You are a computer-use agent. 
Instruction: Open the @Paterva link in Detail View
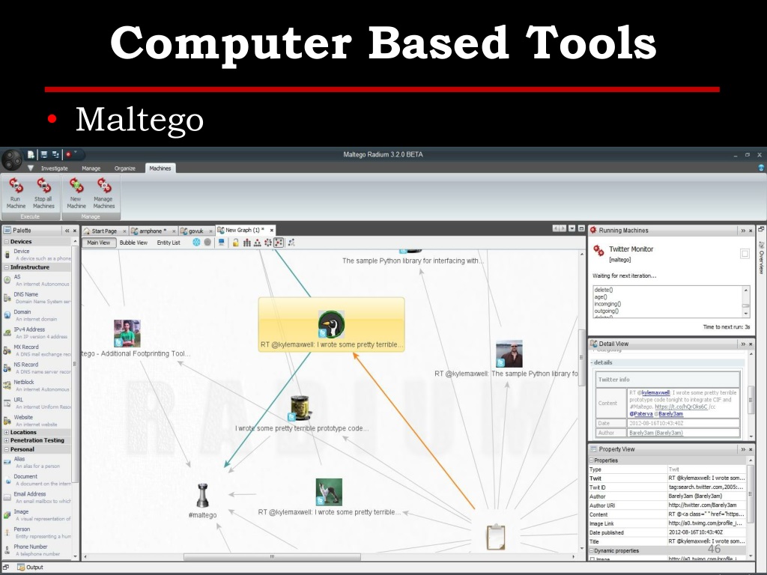tap(641, 413)
